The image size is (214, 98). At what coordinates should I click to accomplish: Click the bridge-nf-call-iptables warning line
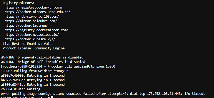(42, 57)
